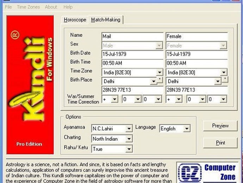This screenshot has width=243, height=183.
Task: Click the male Birth Time field
Action: [132, 63]
